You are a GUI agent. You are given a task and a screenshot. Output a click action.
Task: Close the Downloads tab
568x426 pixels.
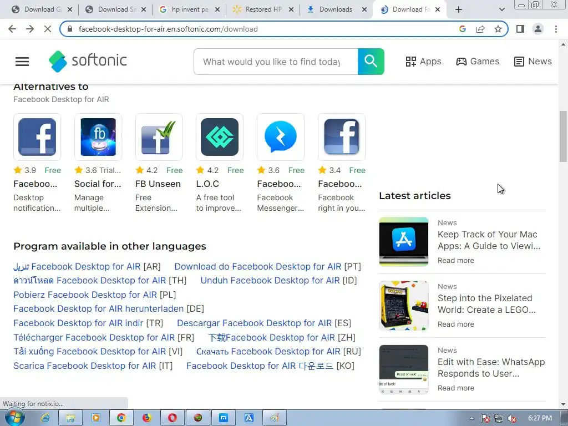coord(364,9)
